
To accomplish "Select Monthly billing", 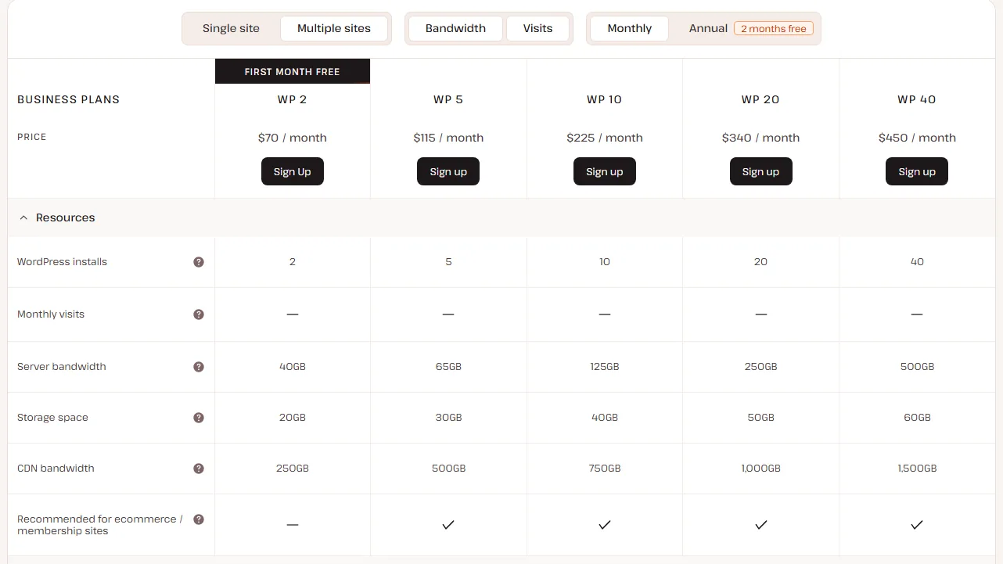I will 630,28.
